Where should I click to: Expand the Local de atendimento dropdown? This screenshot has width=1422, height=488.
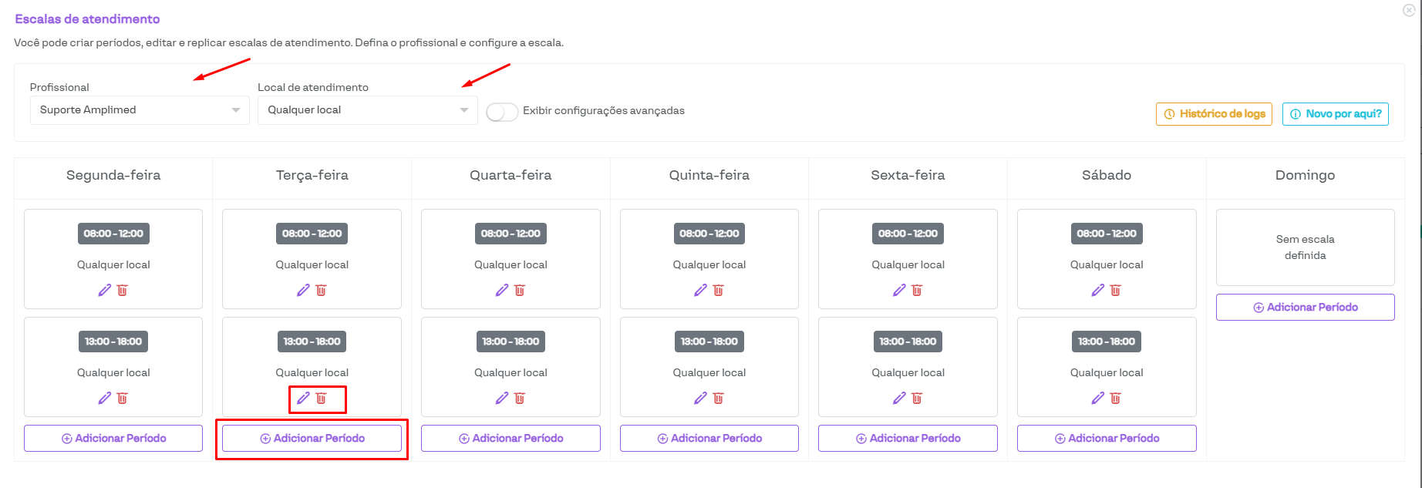pyautogui.click(x=367, y=110)
